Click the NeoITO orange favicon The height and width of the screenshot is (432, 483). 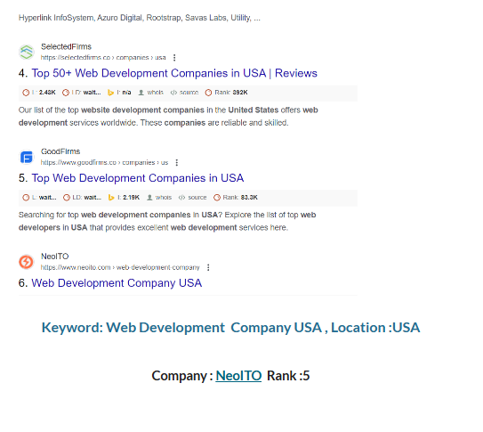click(x=27, y=262)
